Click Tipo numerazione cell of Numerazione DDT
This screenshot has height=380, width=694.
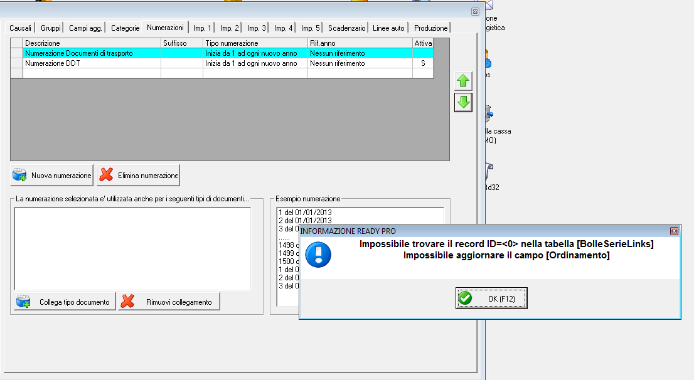(255, 64)
